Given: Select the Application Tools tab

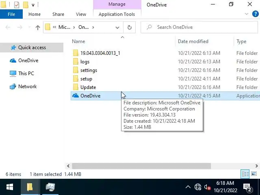Looking at the screenshot, I should point(117,14).
